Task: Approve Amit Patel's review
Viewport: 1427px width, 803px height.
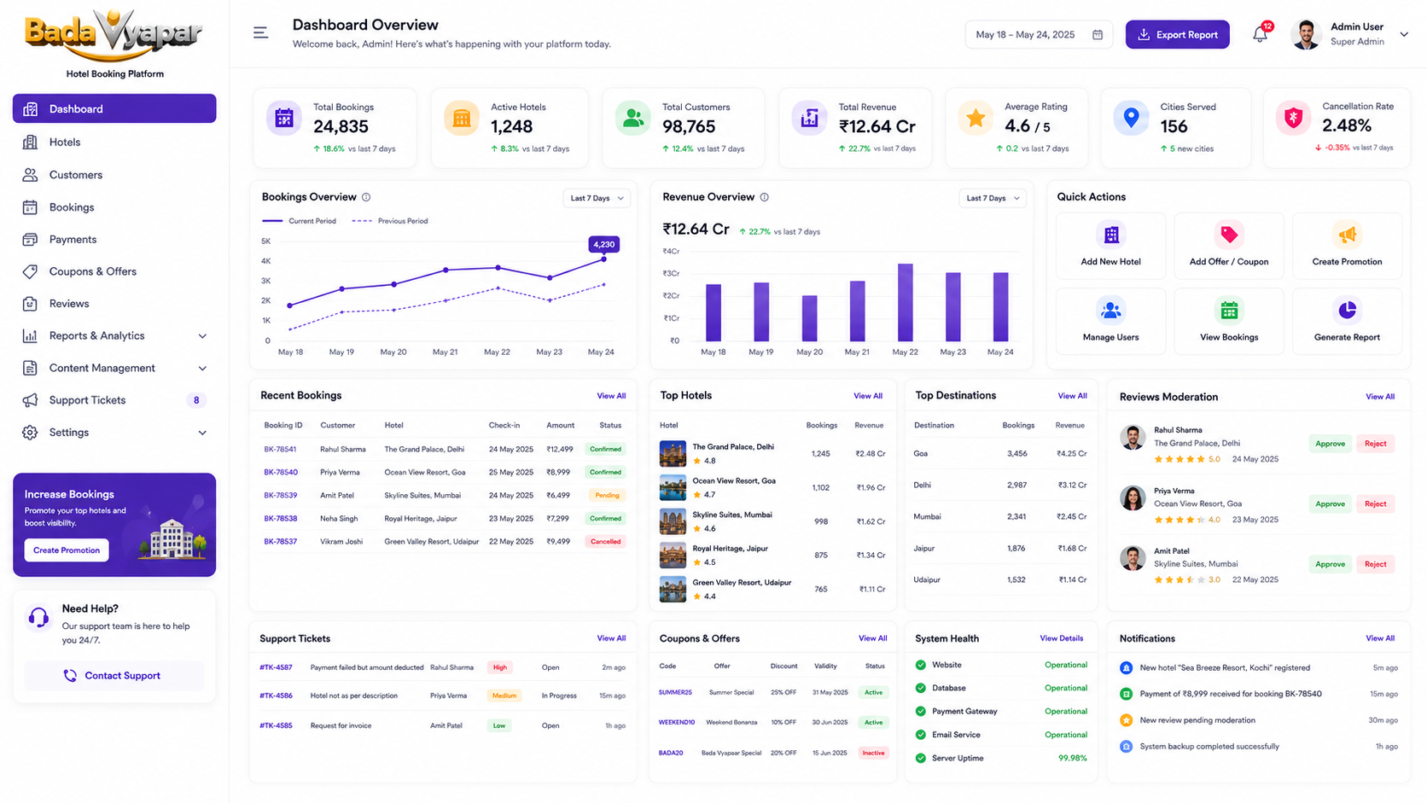Action: click(1330, 564)
